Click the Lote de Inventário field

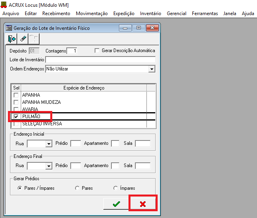point(101,60)
